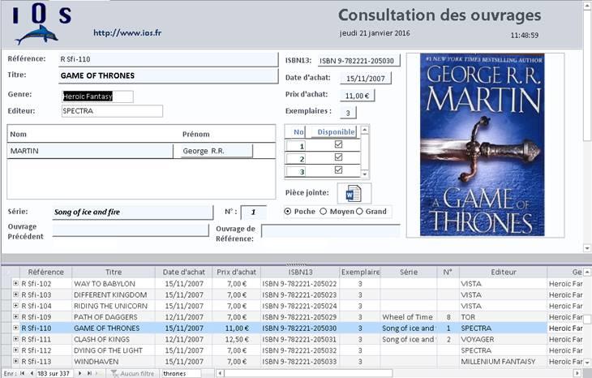Click the Titre field GAME OF THRONES
Image resolution: width=592 pixels, height=378 pixels.
(169, 75)
